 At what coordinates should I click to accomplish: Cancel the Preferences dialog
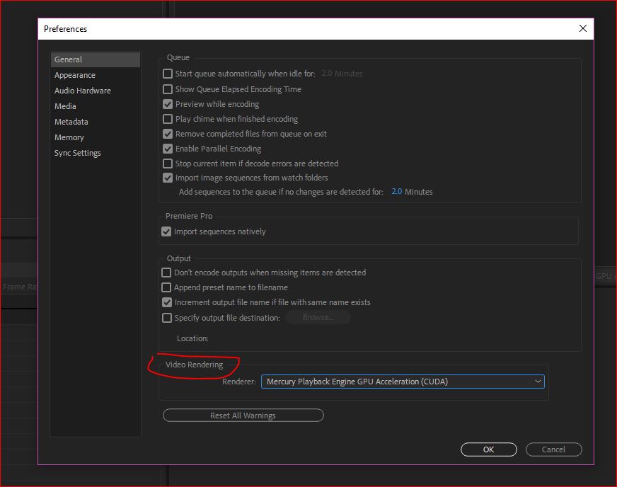[553, 449]
